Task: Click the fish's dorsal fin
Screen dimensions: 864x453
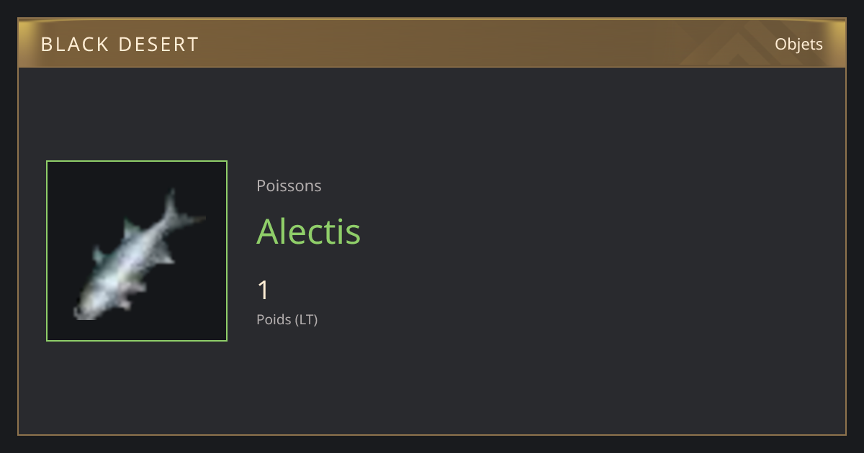Action: pyautogui.click(x=130, y=230)
